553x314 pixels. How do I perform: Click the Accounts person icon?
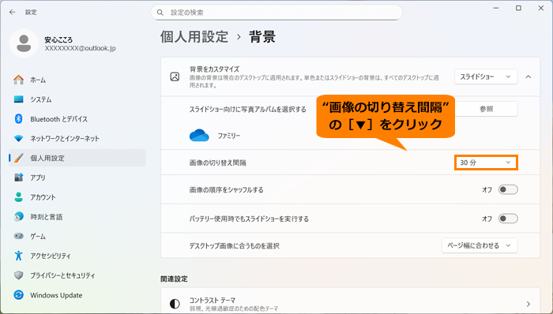19,197
